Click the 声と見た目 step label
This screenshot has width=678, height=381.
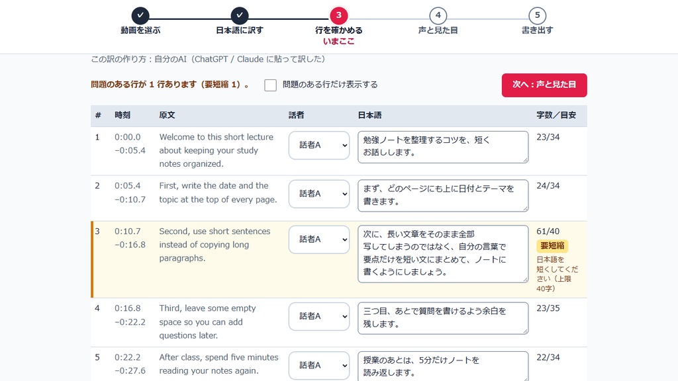click(438, 30)
